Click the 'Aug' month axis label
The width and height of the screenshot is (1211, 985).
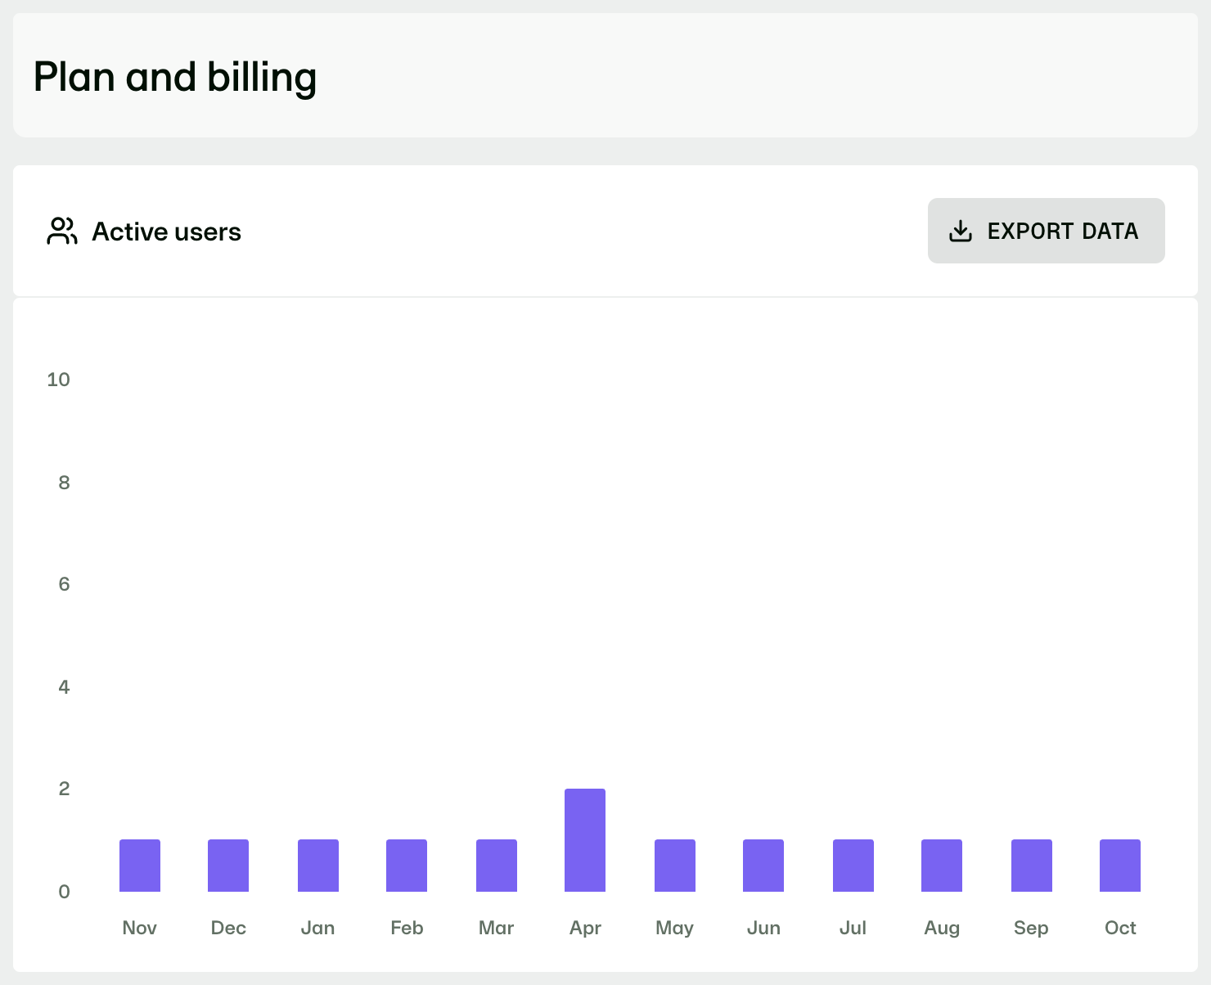click(x=942, y=928)
